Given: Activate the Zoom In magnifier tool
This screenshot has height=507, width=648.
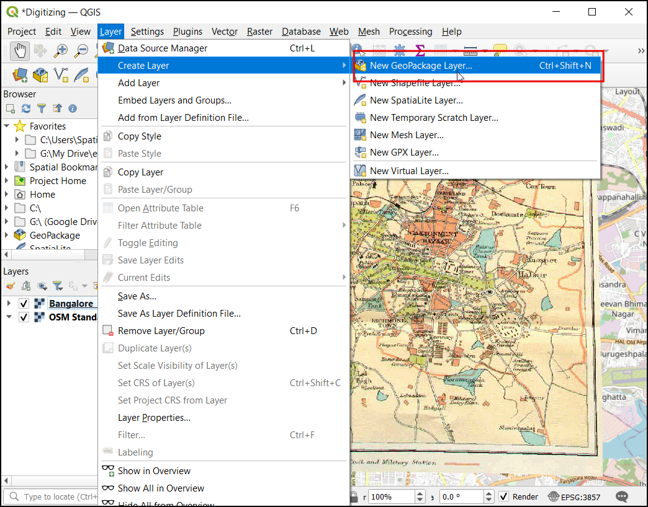Looking at the screenshot, I should tap(61, 51).
